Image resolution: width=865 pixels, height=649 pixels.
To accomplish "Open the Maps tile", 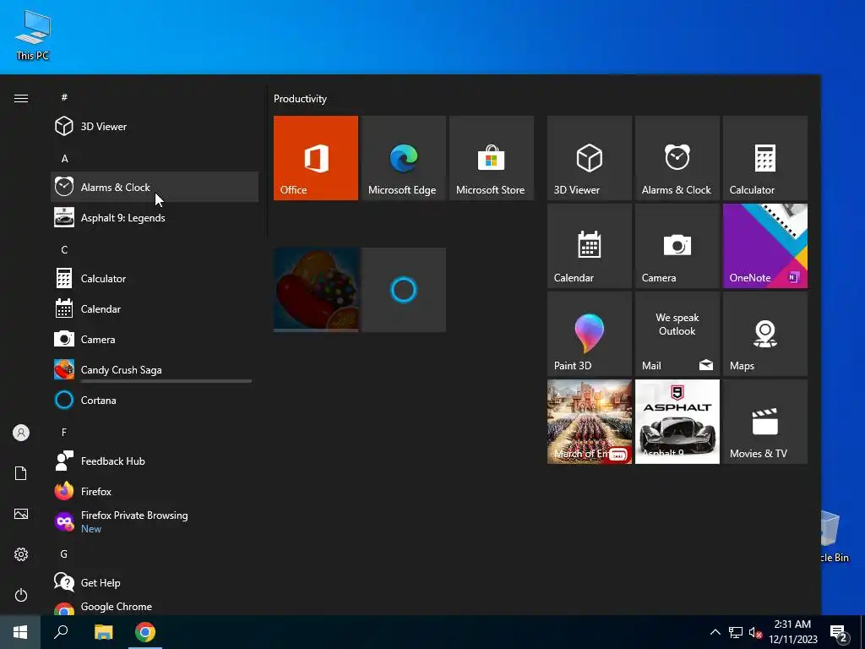I will 764,333.
